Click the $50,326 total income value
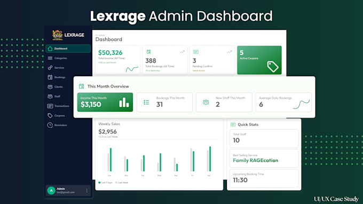The height and width of the screenshot is (204, 363). (110, 53)
